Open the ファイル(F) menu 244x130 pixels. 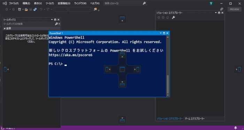click(x=14, y=3)
